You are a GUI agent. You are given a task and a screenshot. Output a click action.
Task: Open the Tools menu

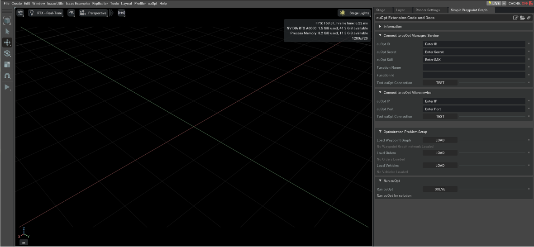[114, 3]
